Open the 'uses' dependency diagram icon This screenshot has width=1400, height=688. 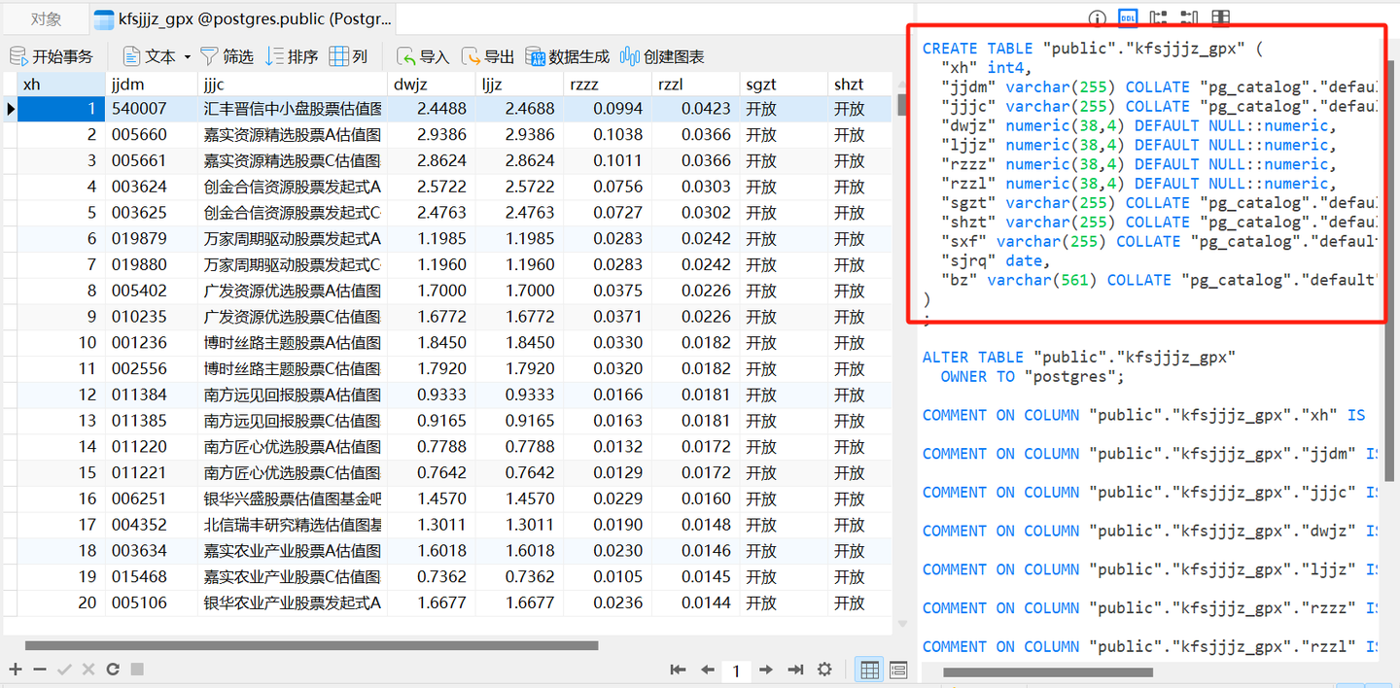[x=1158, y=17]
